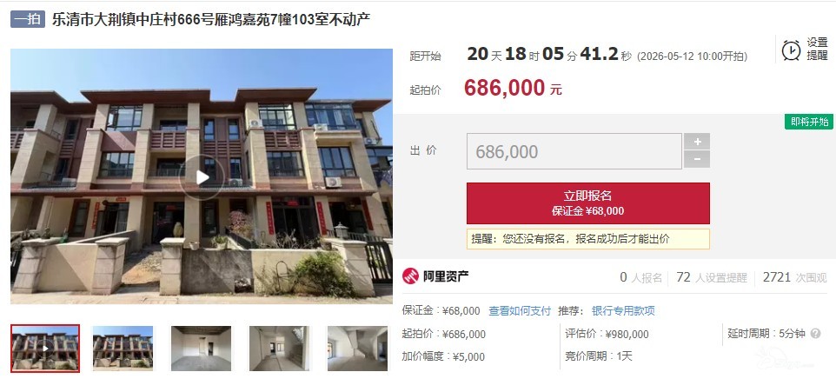Click the 阿里资产 logo icon
This screenshot has height=392, width=836.
pos(410,276)
